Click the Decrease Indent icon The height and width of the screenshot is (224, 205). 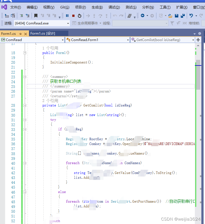[x=21, y=15]
